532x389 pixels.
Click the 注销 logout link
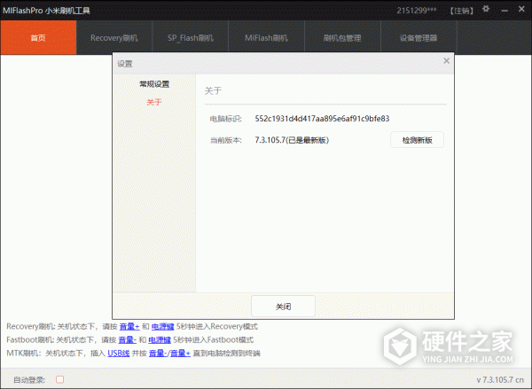[x=461, y=11]
